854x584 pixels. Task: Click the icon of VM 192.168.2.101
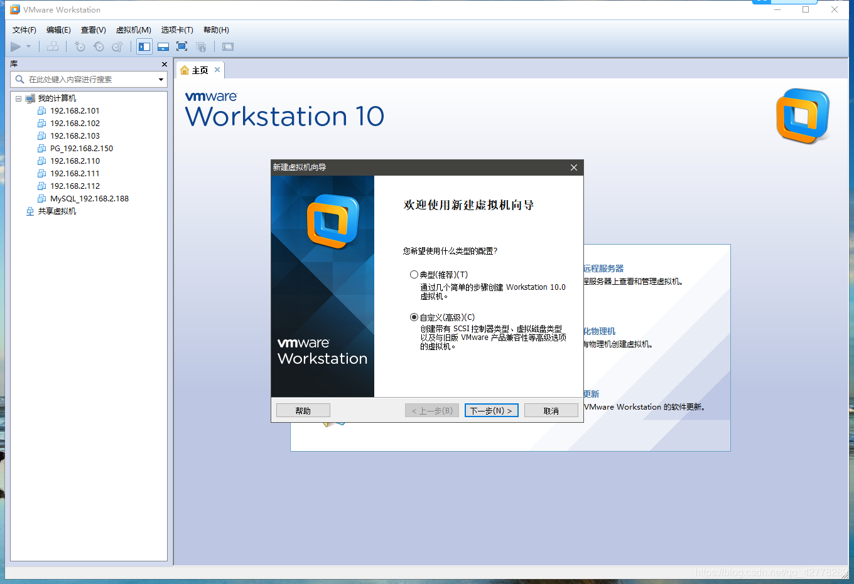click(x=42, y=111)
